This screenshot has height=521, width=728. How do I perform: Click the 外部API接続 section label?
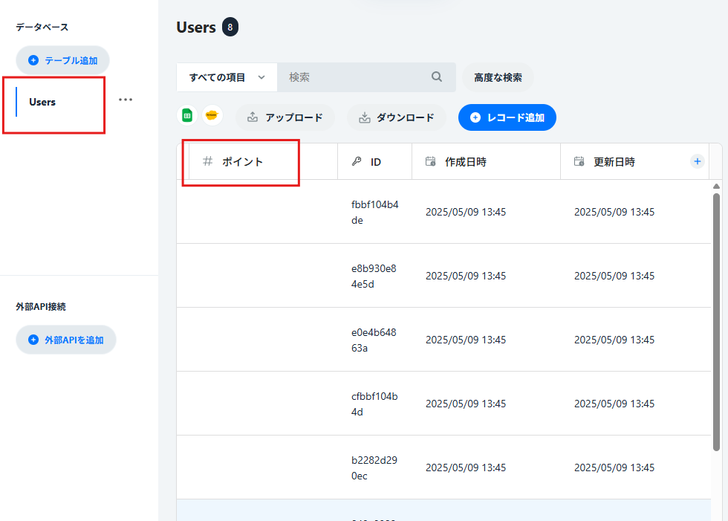pyautogui.click(x=41, y=306)
